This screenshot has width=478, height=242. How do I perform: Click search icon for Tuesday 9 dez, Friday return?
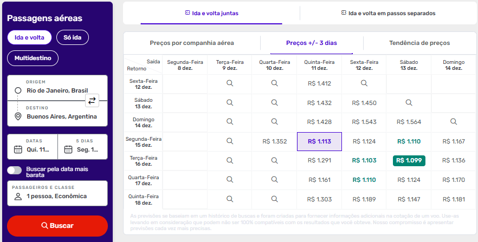(230, 83)
